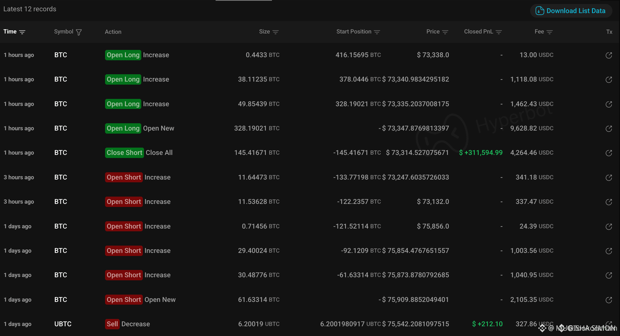
Task: Click the "$ 73,338.0" price
Action: pyautogui.click(x=433, y=55)
